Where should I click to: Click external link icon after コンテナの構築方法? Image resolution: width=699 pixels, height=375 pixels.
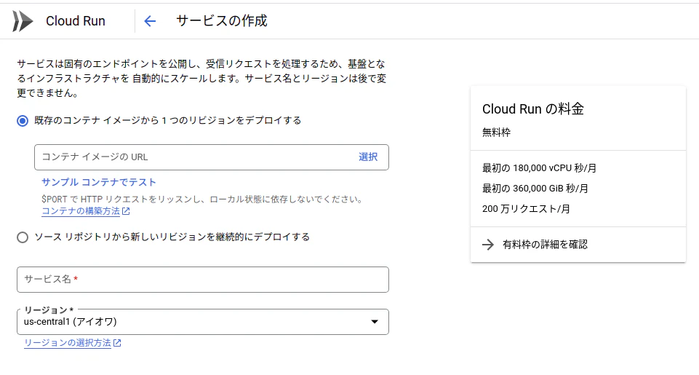coord(126,211)
